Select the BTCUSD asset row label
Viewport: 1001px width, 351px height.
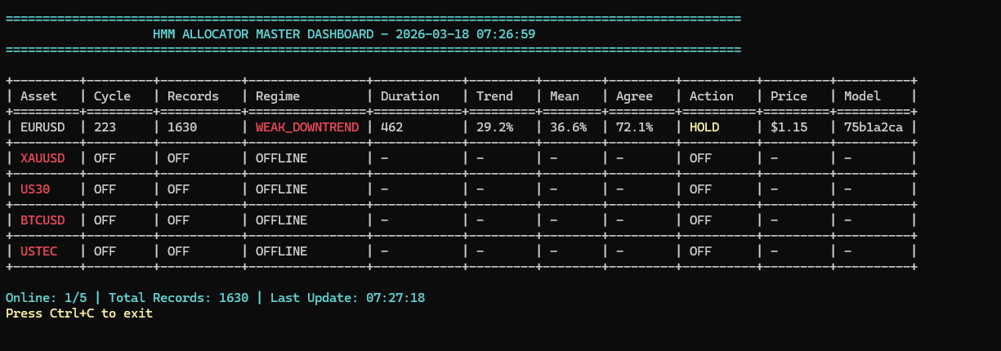tap(42, 220)
